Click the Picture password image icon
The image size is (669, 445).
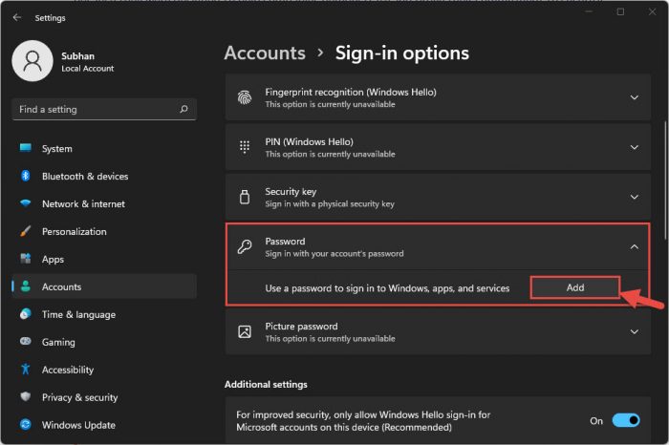coord(245,331)
